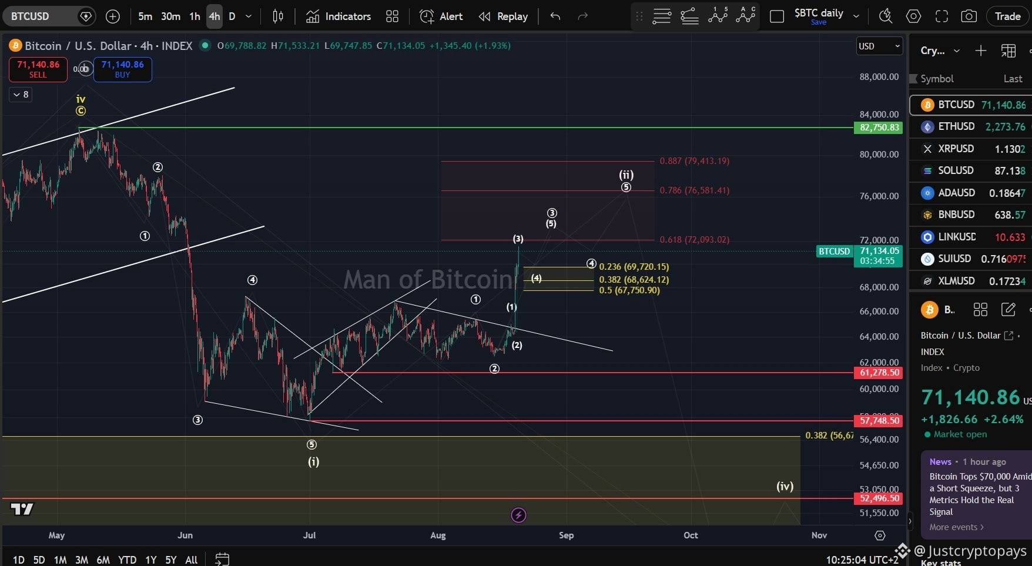Select XLMUSD in the watchlist
The width and height of the screenshot is (1032, 566).
(970, 281)
